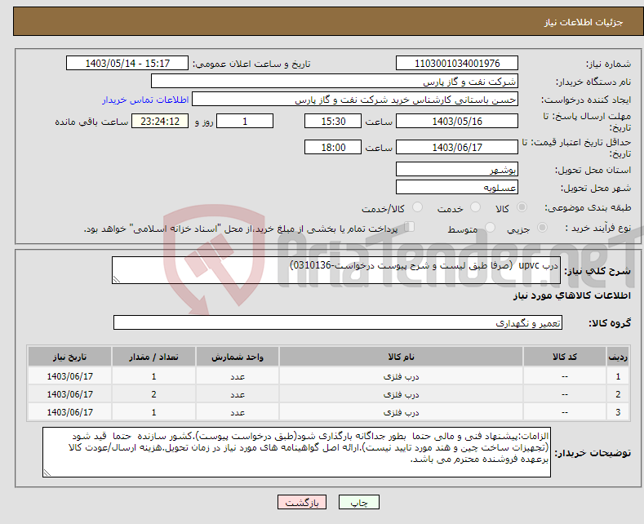Screen dimensions: 644x524
Task: Click درب فلزی in table row 2
Action: point(401,394)
